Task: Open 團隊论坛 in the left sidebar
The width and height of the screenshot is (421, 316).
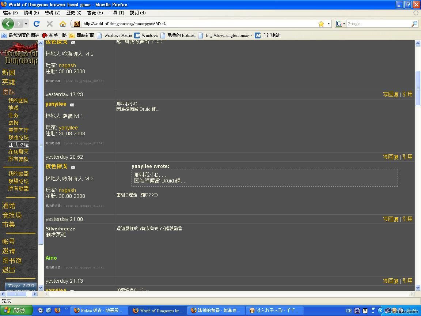Action: pyautogui.click(x=18, y=145)
